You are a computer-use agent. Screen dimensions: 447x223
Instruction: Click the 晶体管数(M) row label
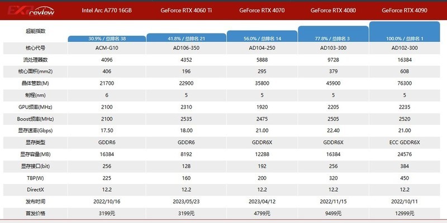pyautogui.click(x=35, y=84)
